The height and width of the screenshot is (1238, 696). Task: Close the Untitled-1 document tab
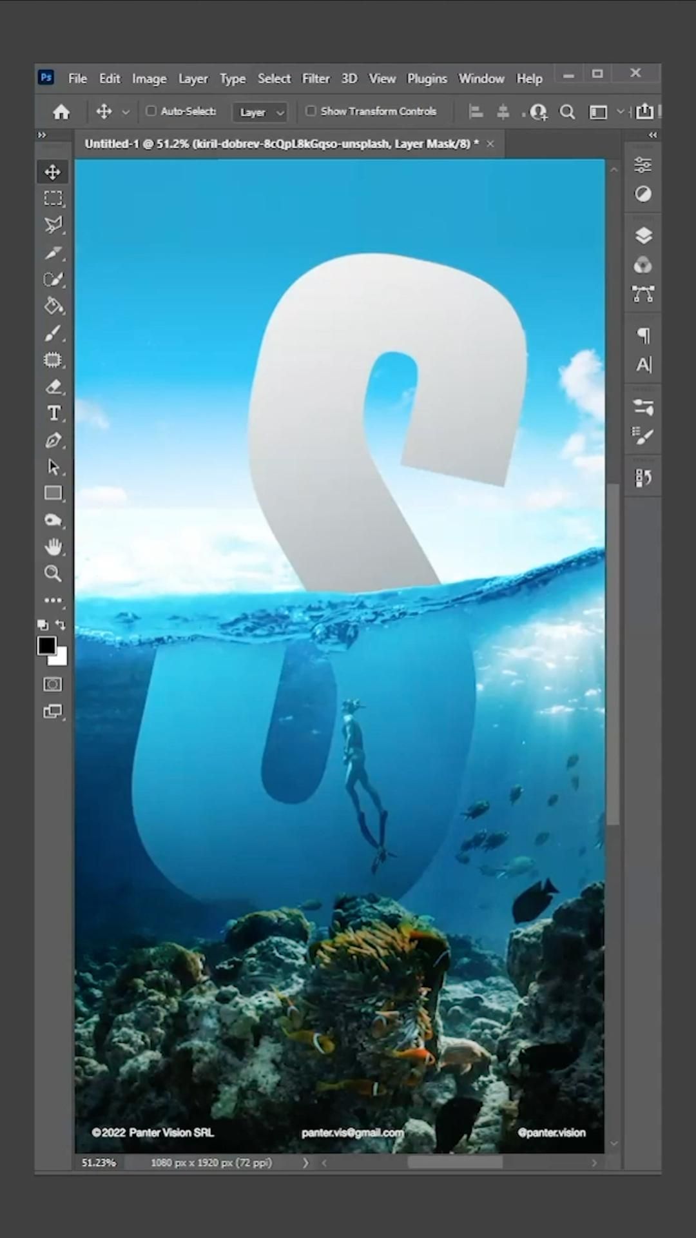[490, 144]
